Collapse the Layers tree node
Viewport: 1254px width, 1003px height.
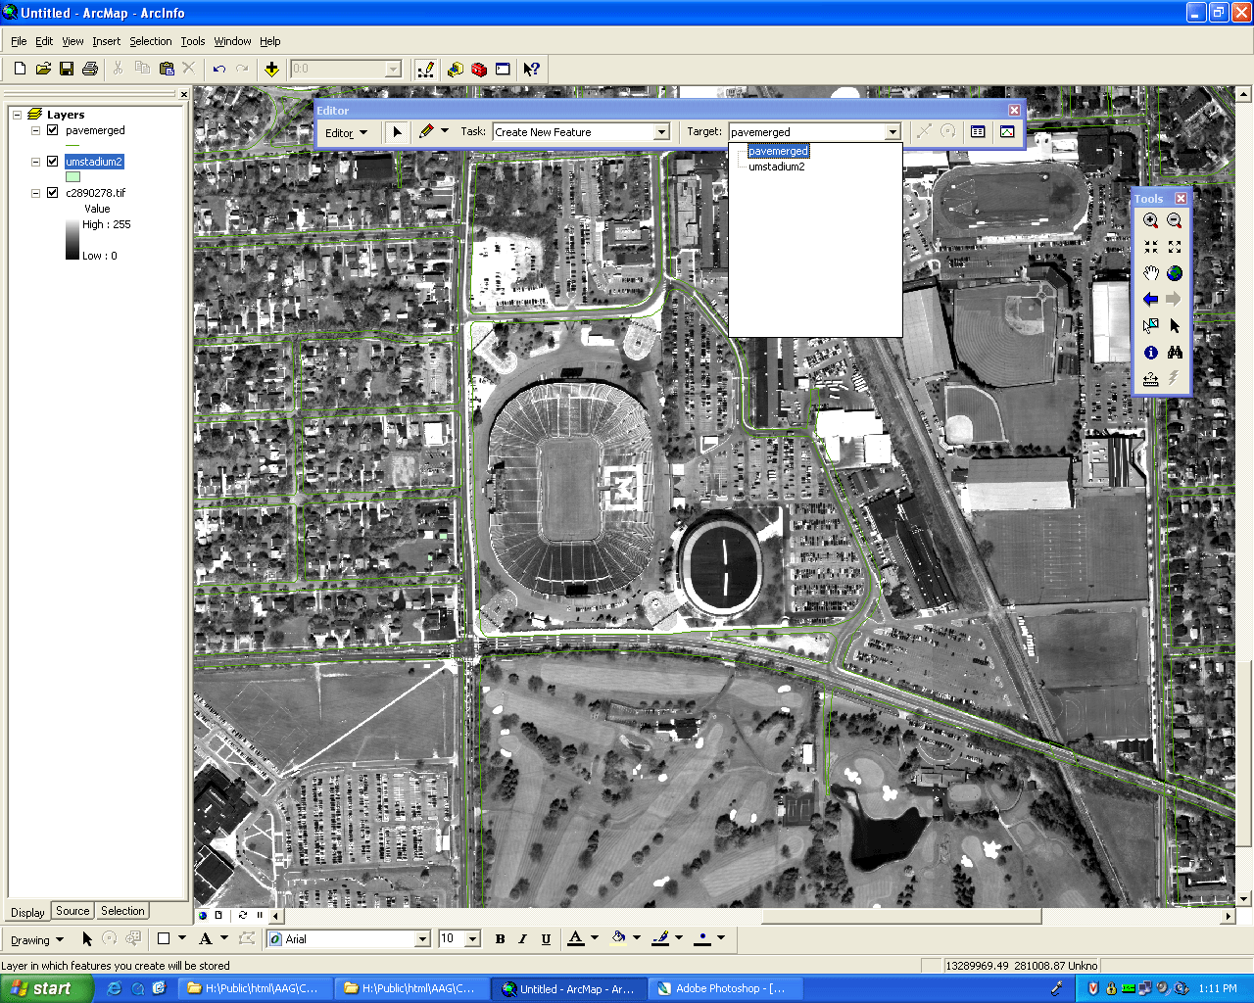coord(17,115)
